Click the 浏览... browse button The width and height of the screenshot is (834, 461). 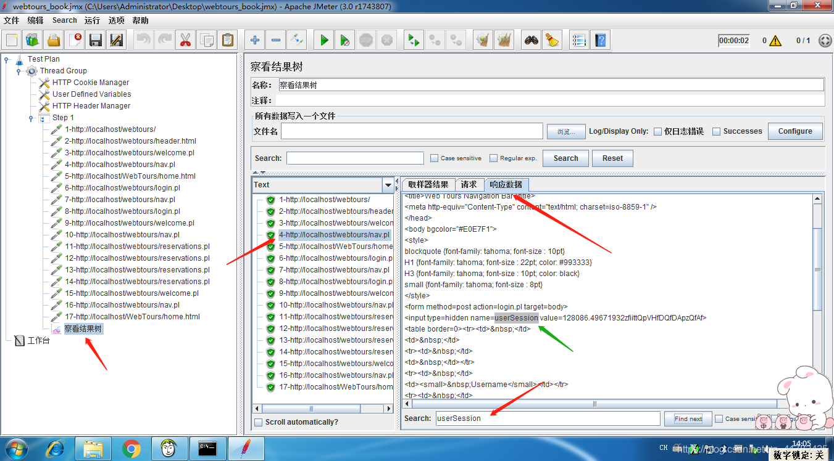tap(565, 131)
